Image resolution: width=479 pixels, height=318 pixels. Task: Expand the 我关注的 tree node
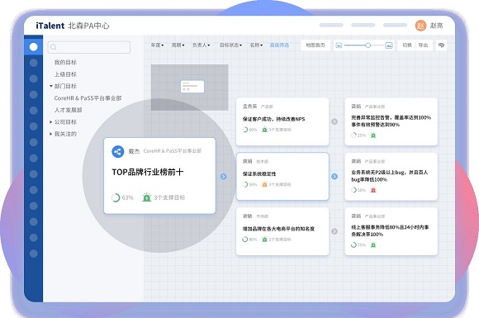tap(51, 134)
